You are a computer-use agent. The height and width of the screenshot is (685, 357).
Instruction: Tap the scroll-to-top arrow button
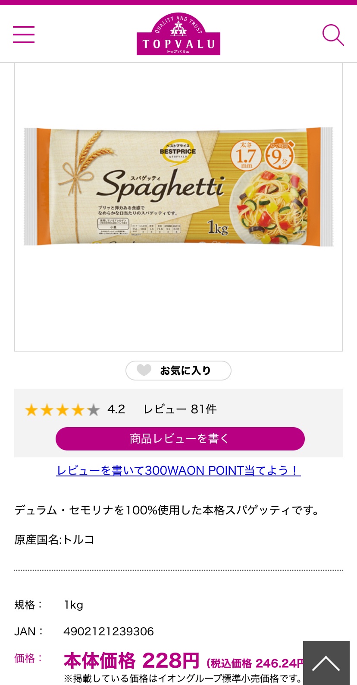click(x=326, y=663)
